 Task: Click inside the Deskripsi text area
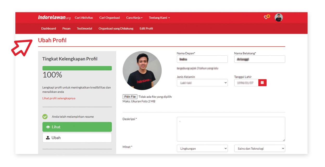[x=231, y=129]
